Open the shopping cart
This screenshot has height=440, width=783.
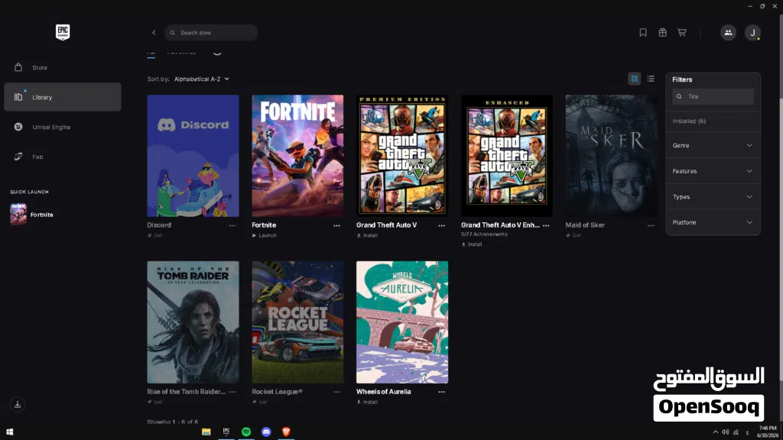click(681, 32)
